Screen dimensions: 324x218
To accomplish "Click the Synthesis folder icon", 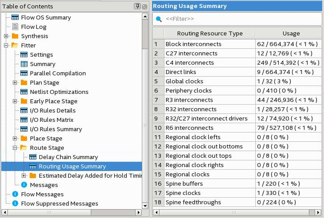I will tap(15, 36).
